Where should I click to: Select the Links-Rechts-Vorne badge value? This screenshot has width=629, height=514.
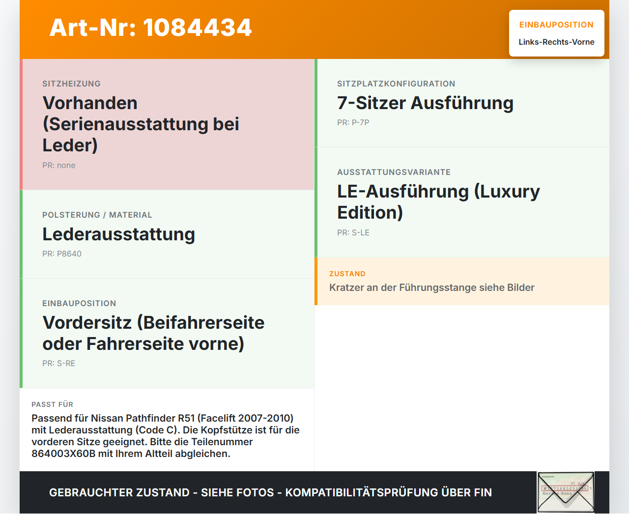click(x=557, y=42)
